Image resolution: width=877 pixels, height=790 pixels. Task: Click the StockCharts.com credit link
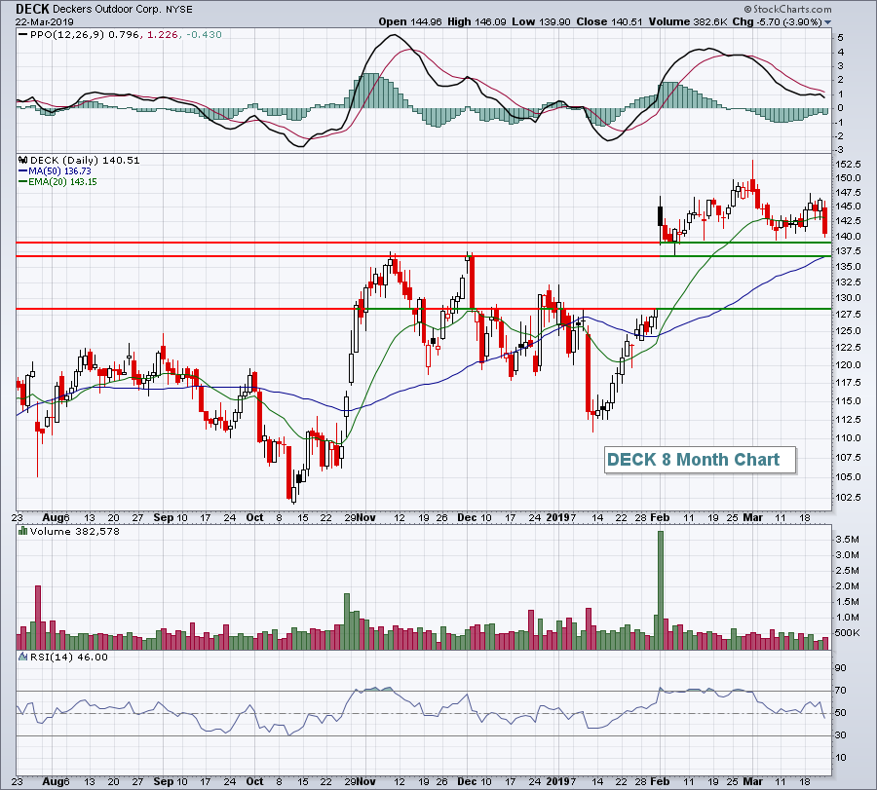pos(787,9)
